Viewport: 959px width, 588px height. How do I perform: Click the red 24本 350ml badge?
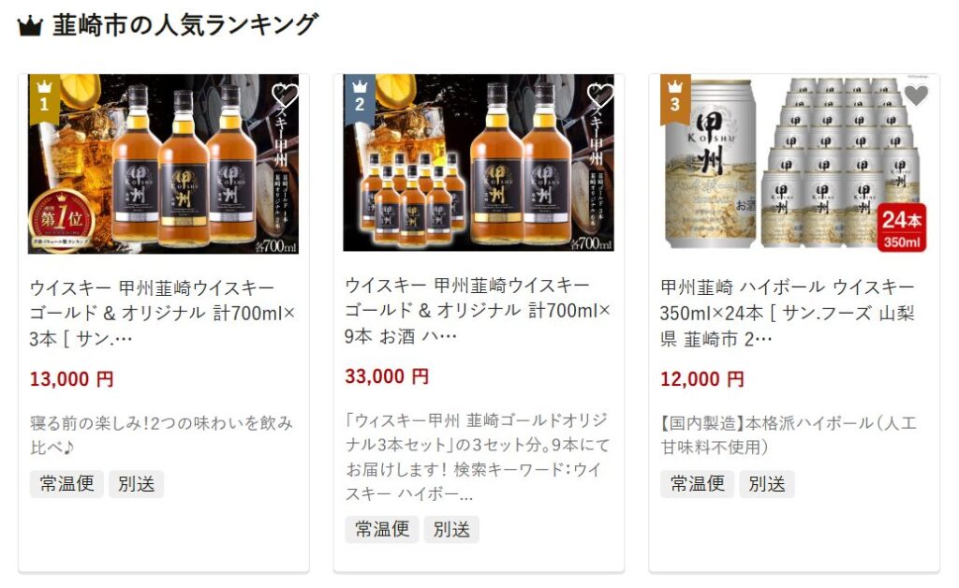pos(902,228)
